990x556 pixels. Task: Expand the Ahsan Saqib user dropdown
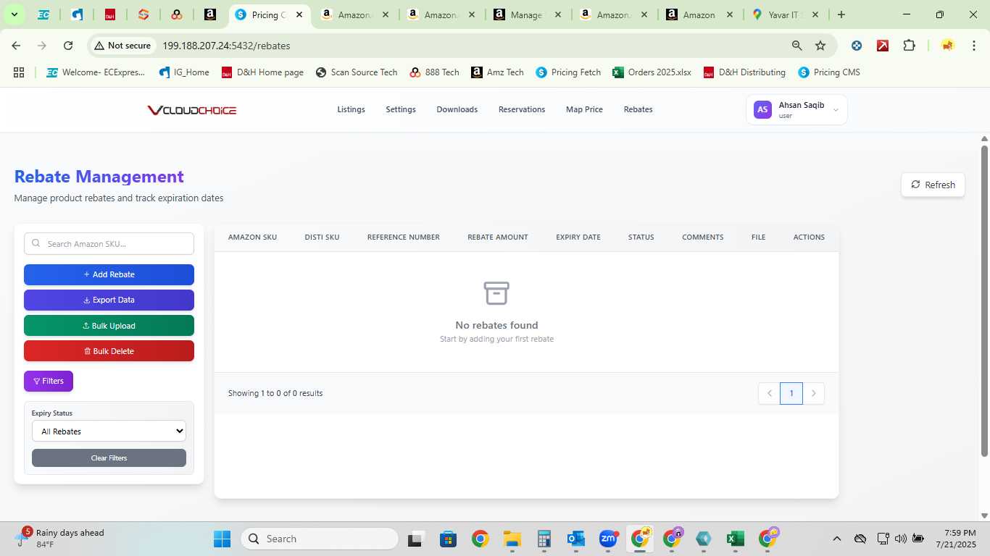796,110
